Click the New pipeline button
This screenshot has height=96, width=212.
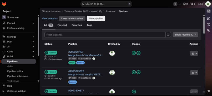point(96,19)
